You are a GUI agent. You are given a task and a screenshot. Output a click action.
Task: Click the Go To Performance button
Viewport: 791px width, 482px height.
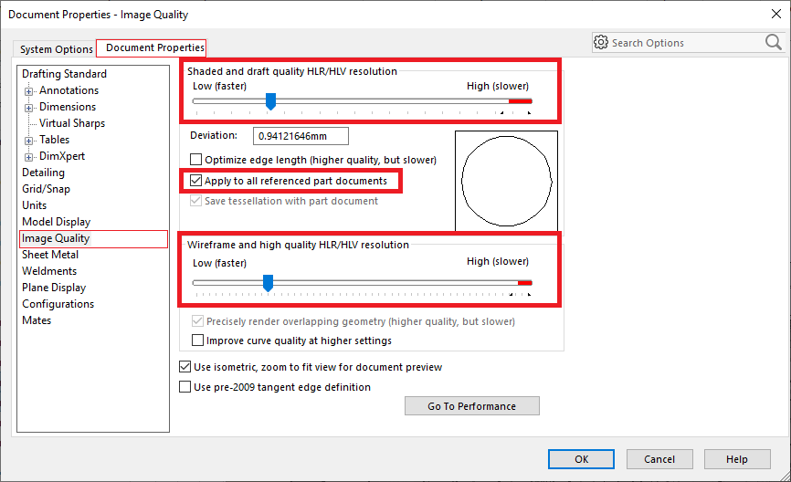[471, 406]
